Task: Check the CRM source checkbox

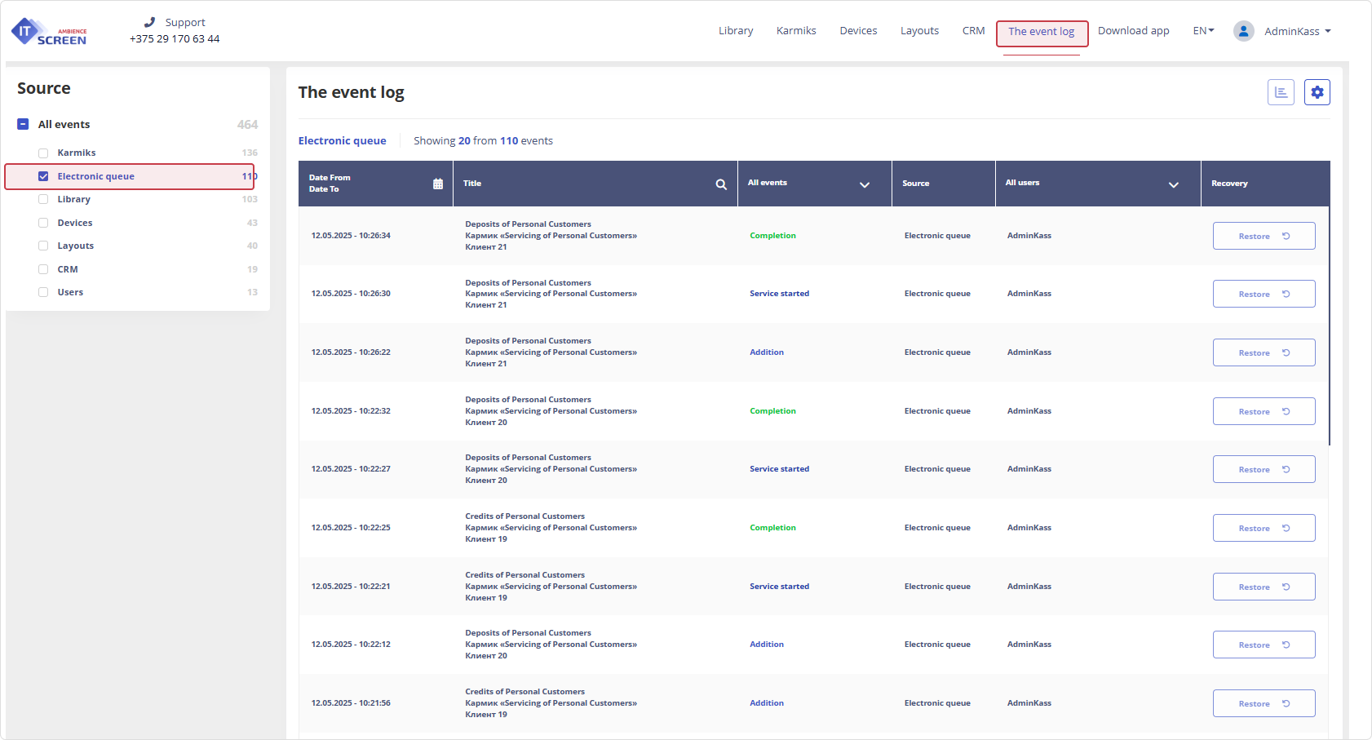Action: pyautogui.click(x=43, y=269)
